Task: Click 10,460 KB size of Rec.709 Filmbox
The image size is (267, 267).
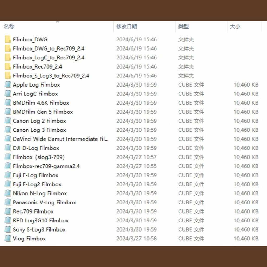Action: (x=246, y=211)
